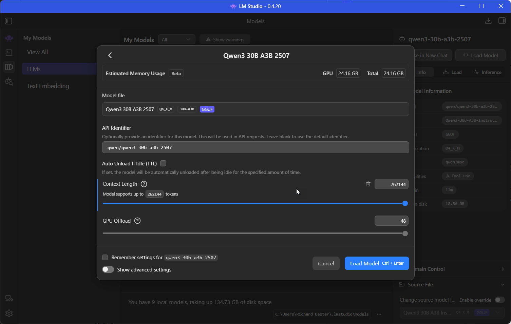Viewport: 511px width, 324px height.
Task: Open the Model file selector
Action: 255,109
